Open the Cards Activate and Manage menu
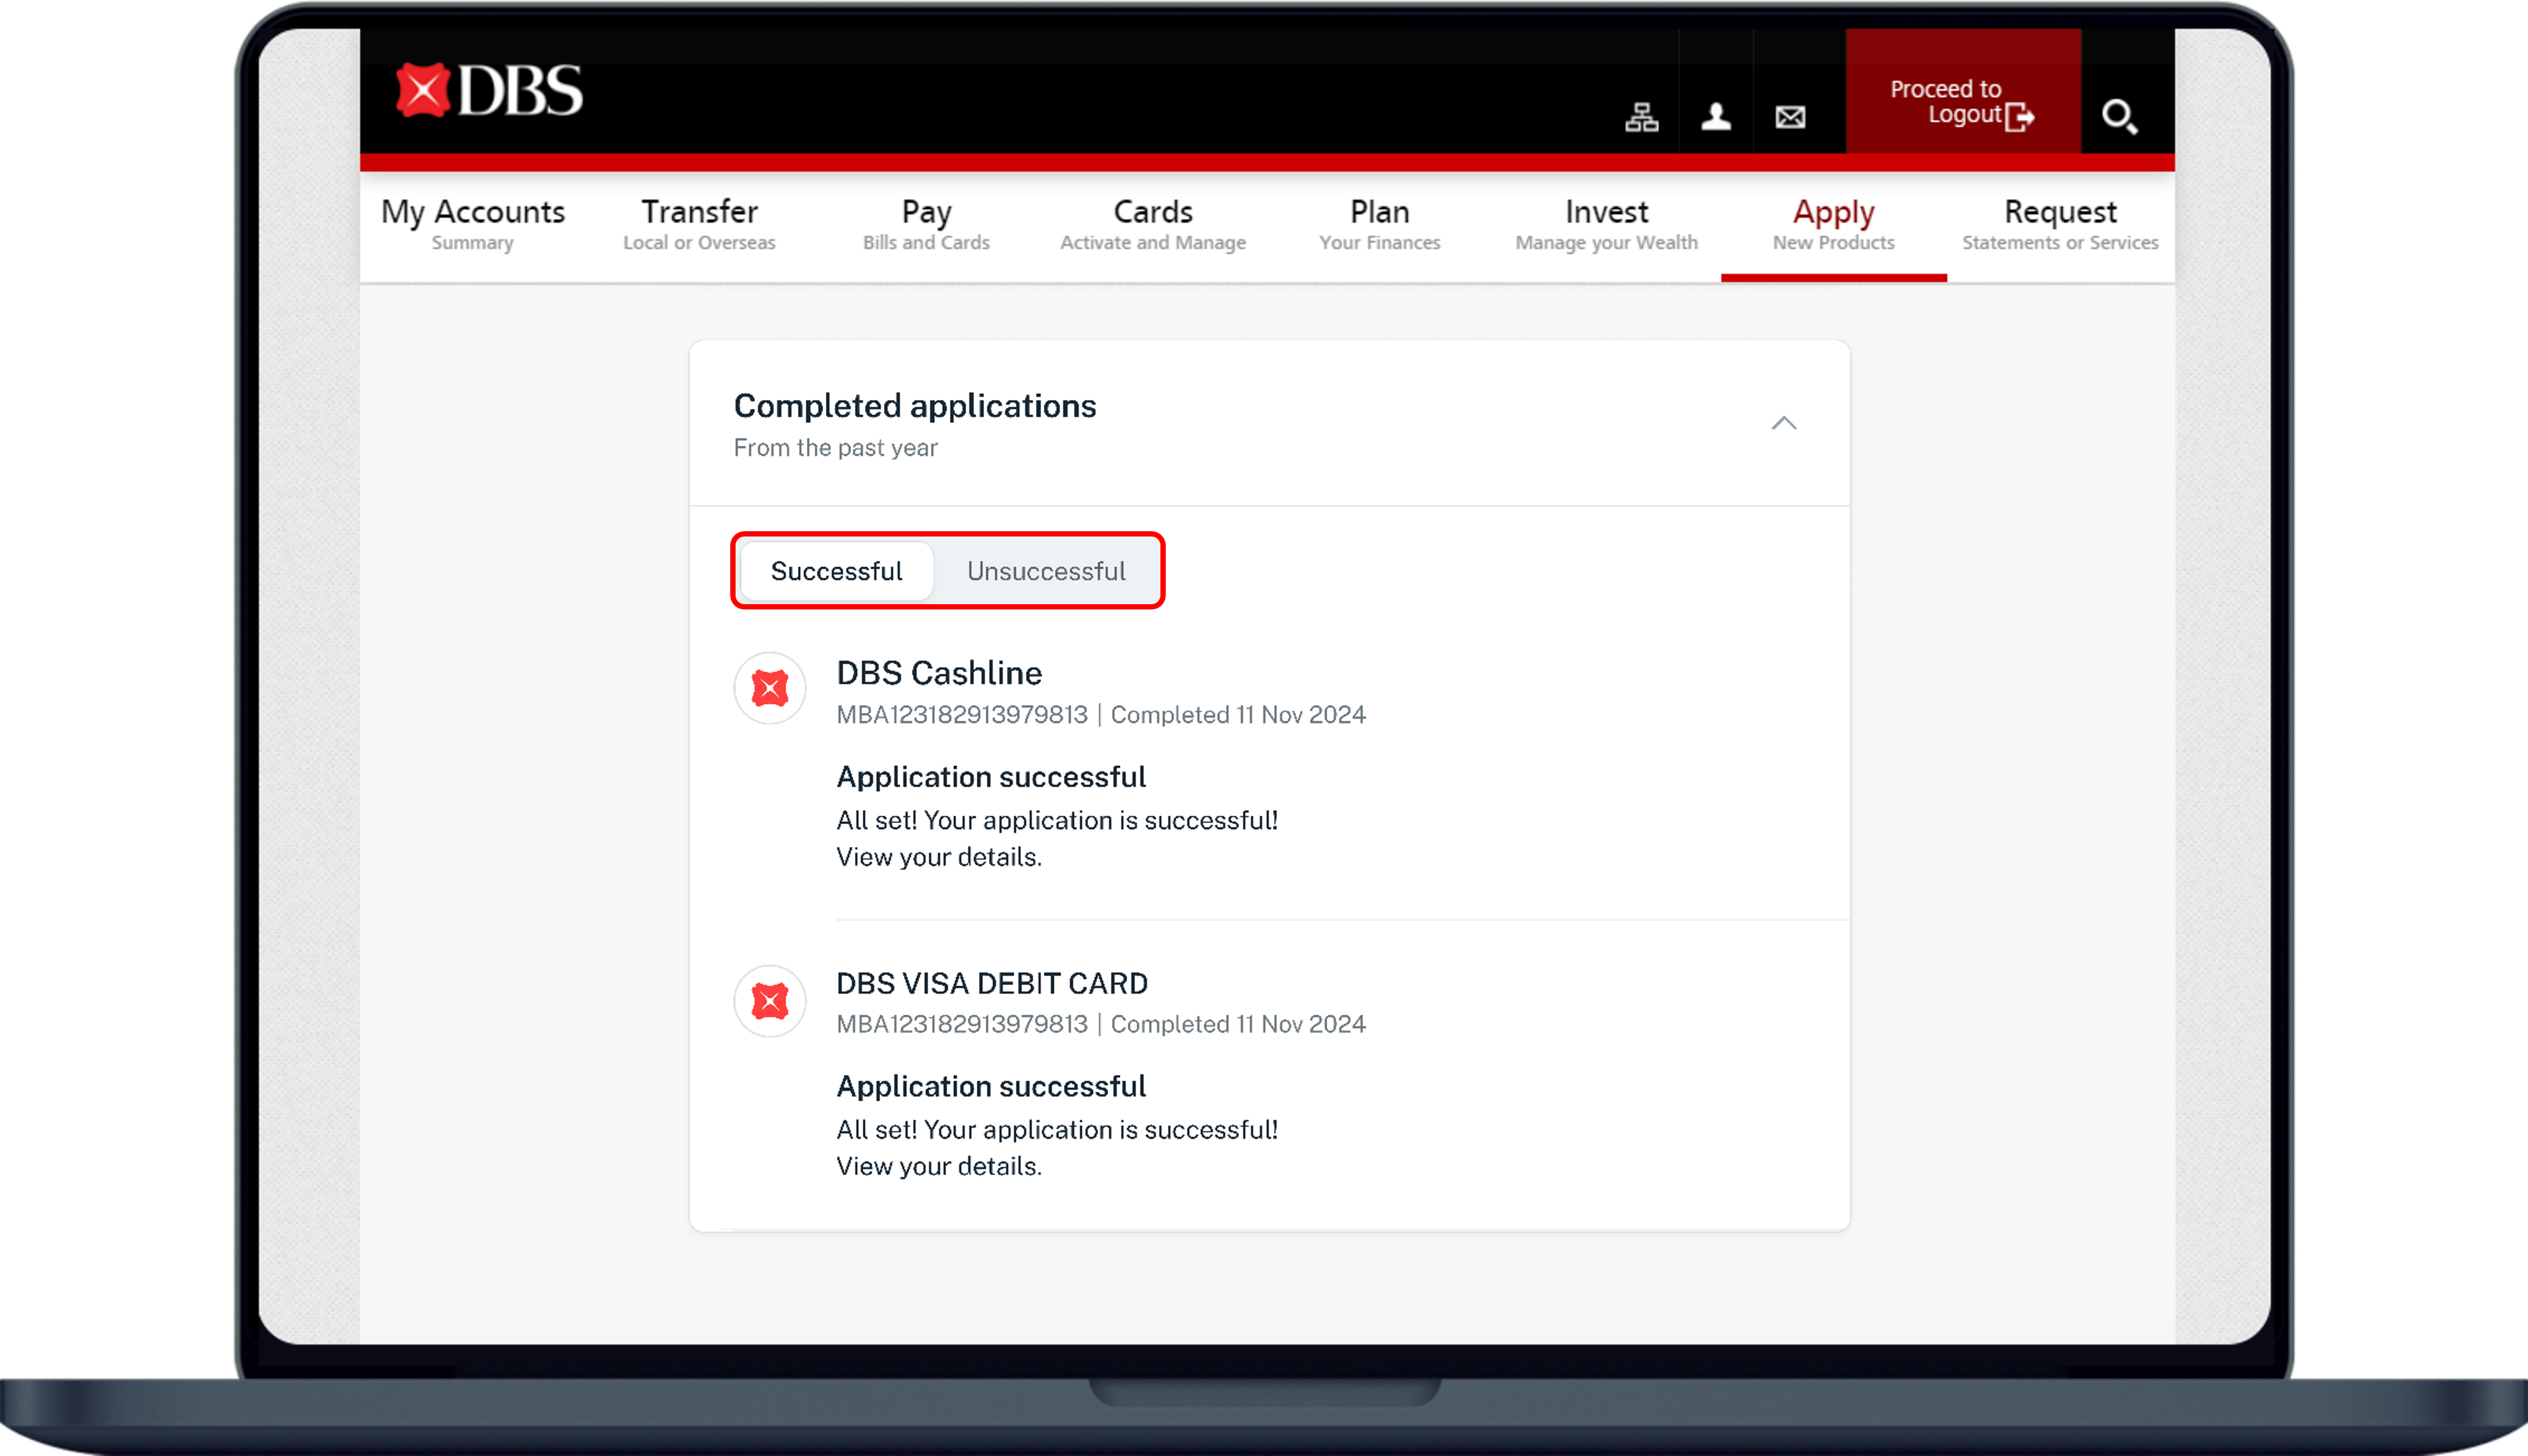Screen dimensions: 2528x1456 click(x=1153, y=225)
